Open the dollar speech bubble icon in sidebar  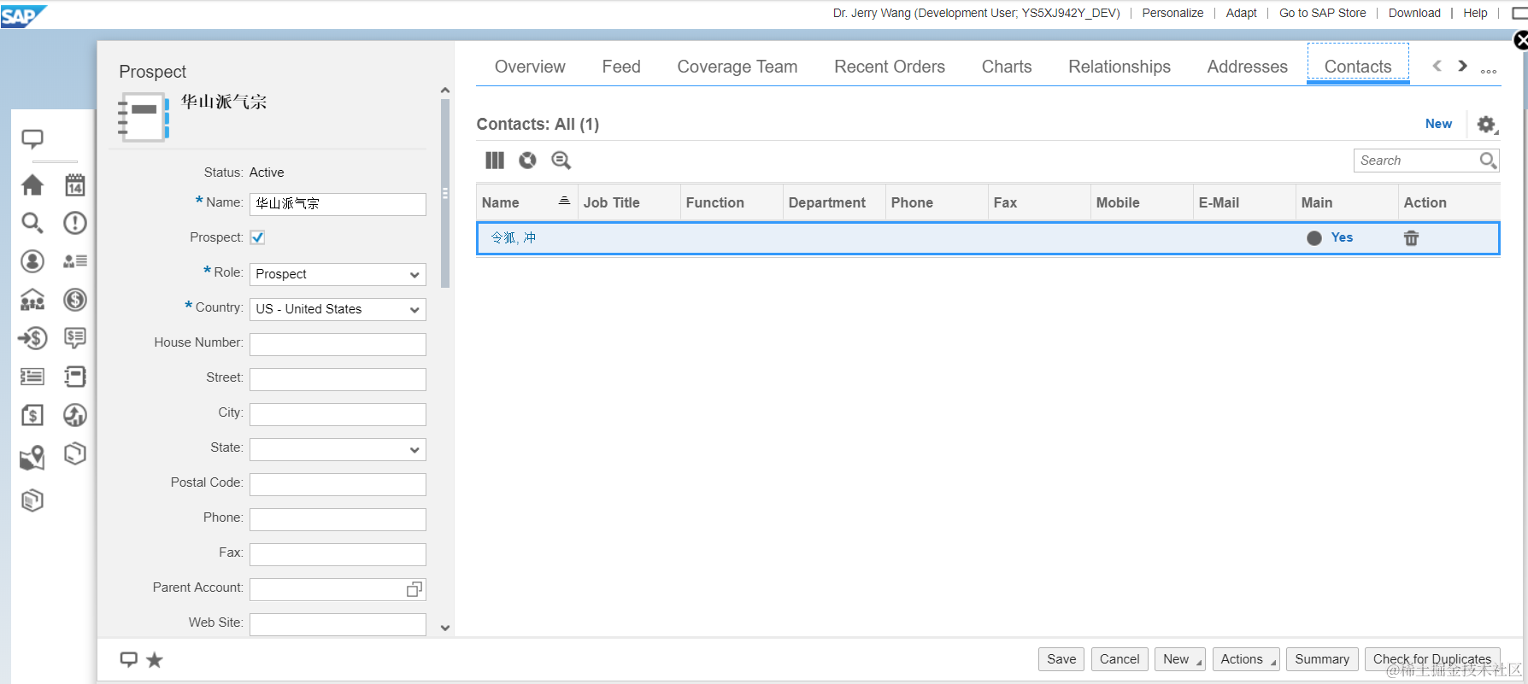[x=75, y=338]
